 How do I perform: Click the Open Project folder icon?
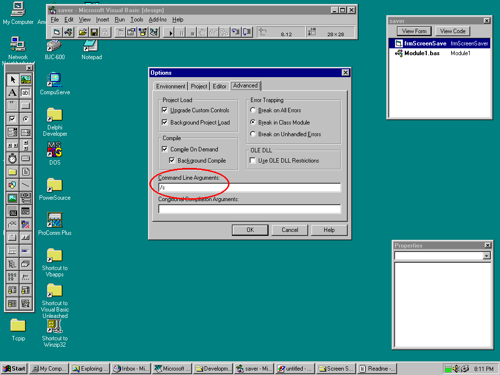coord(83,32)
